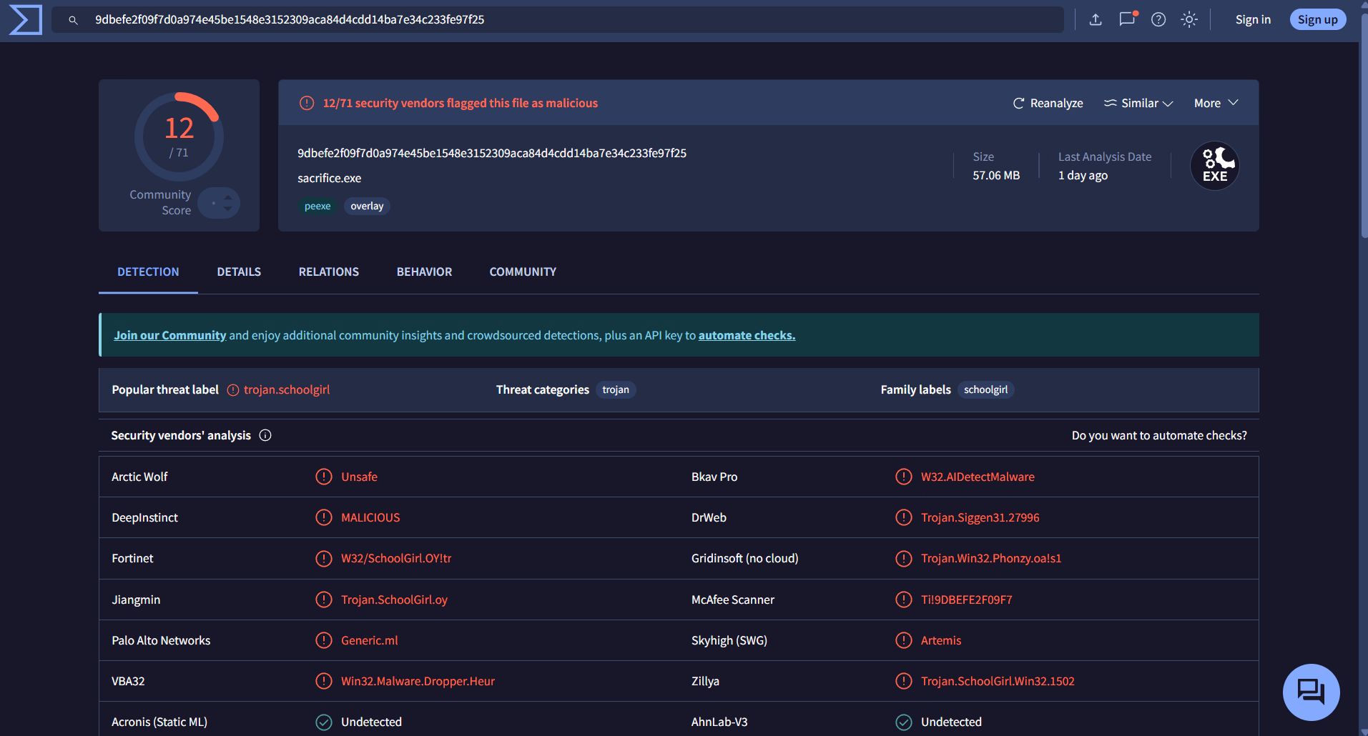The height and width of the screenshot is (736, 1368).
Task: Follow the Join our Community link
Action: [x=170, y=335]
